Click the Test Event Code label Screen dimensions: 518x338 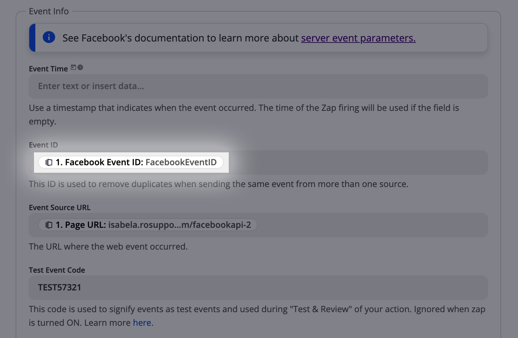[x=57, y=270]
